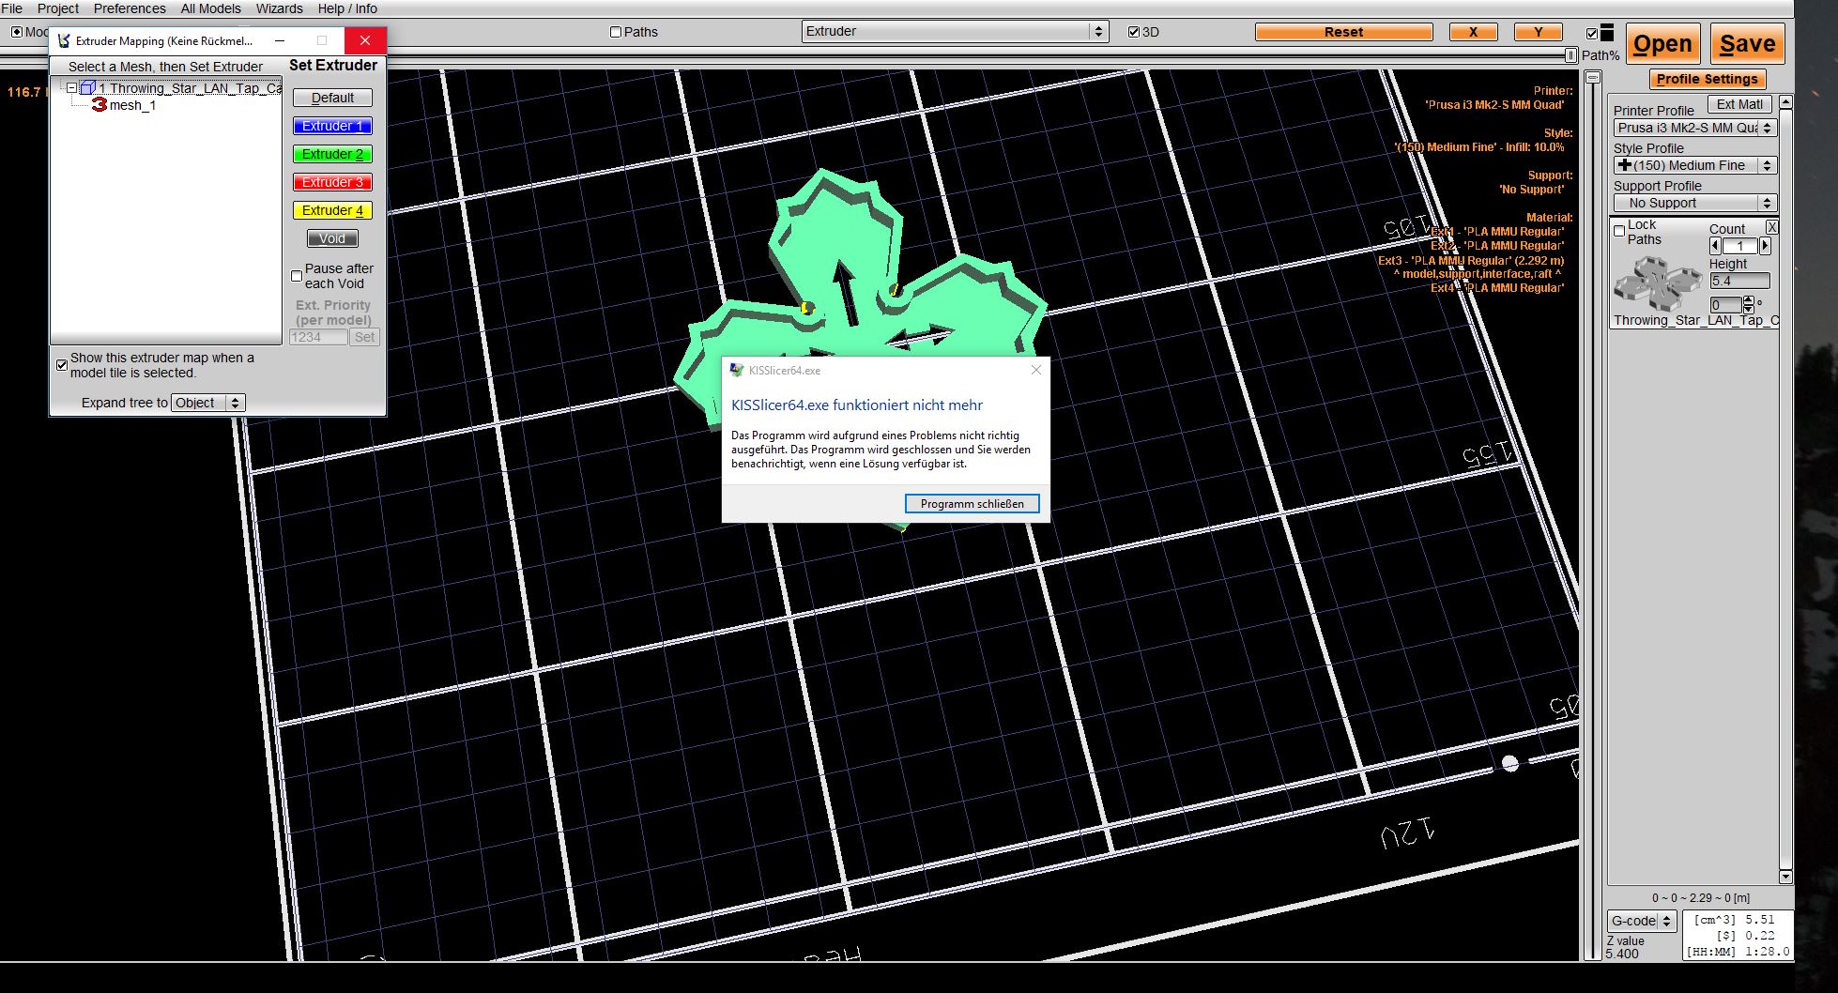Disable the 3D checkbox

pos(1134,32)
